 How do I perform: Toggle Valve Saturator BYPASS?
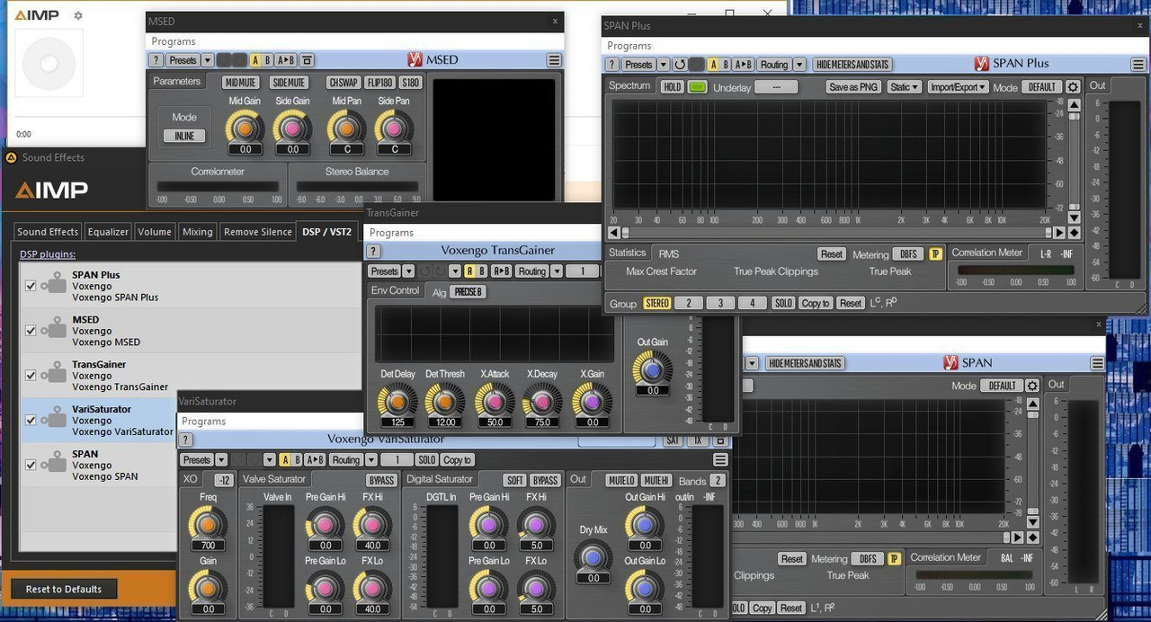click(381, 480)
